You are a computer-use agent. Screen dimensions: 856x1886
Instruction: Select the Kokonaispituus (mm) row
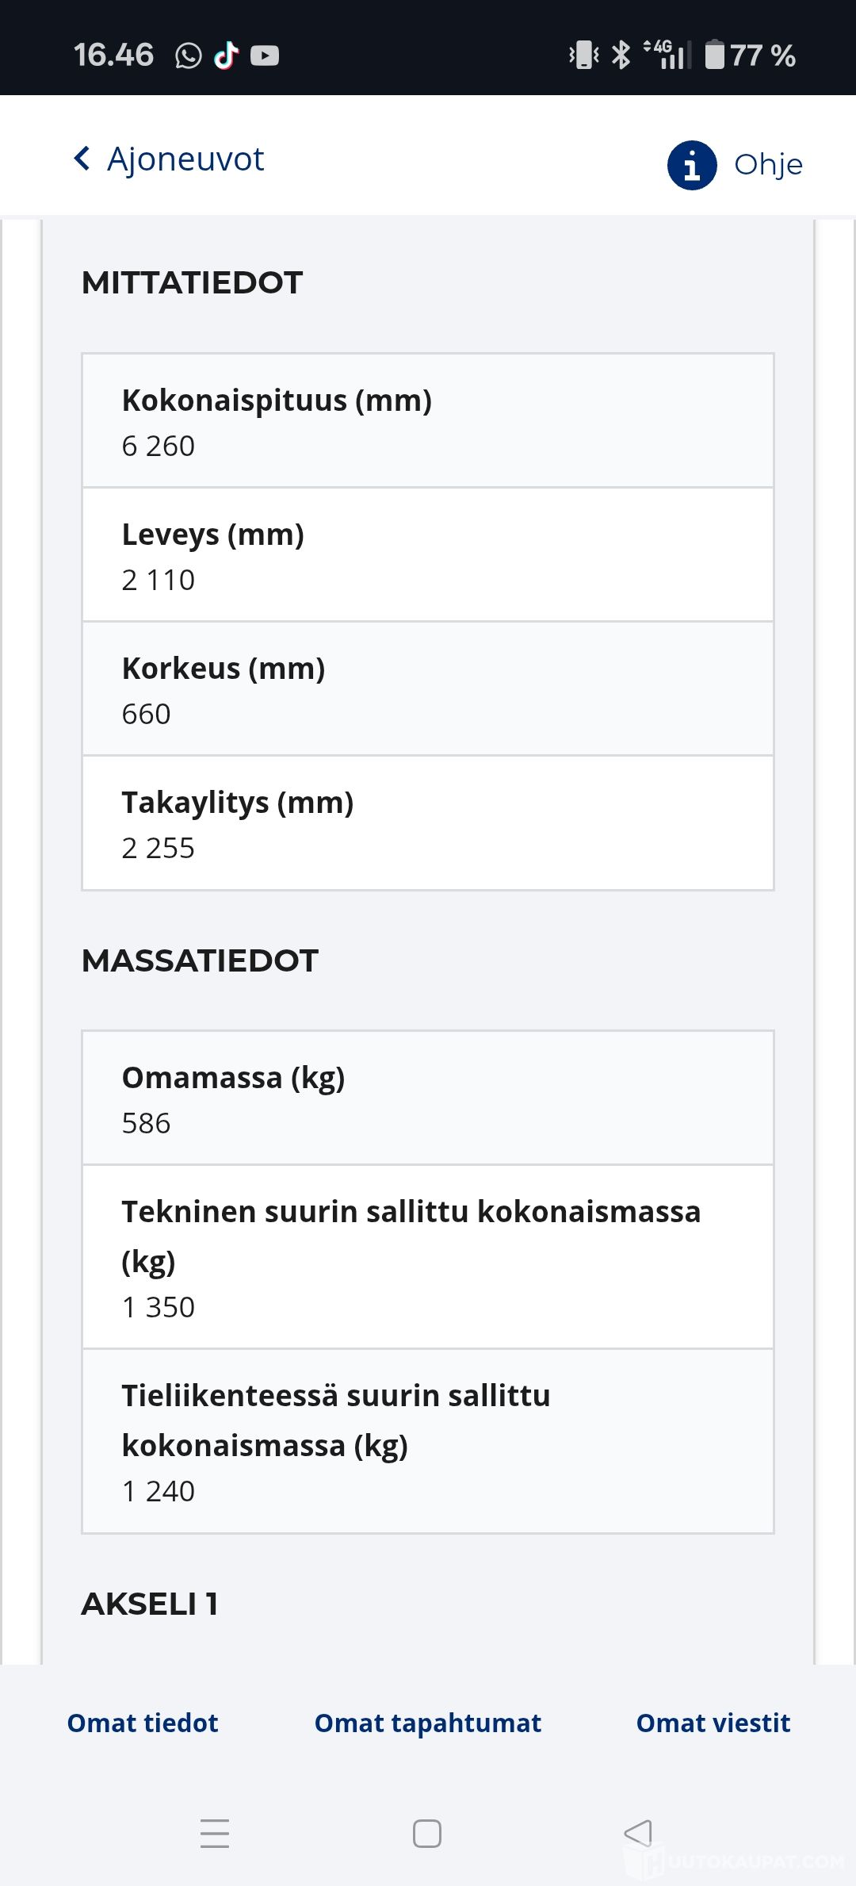coord(428,421)
